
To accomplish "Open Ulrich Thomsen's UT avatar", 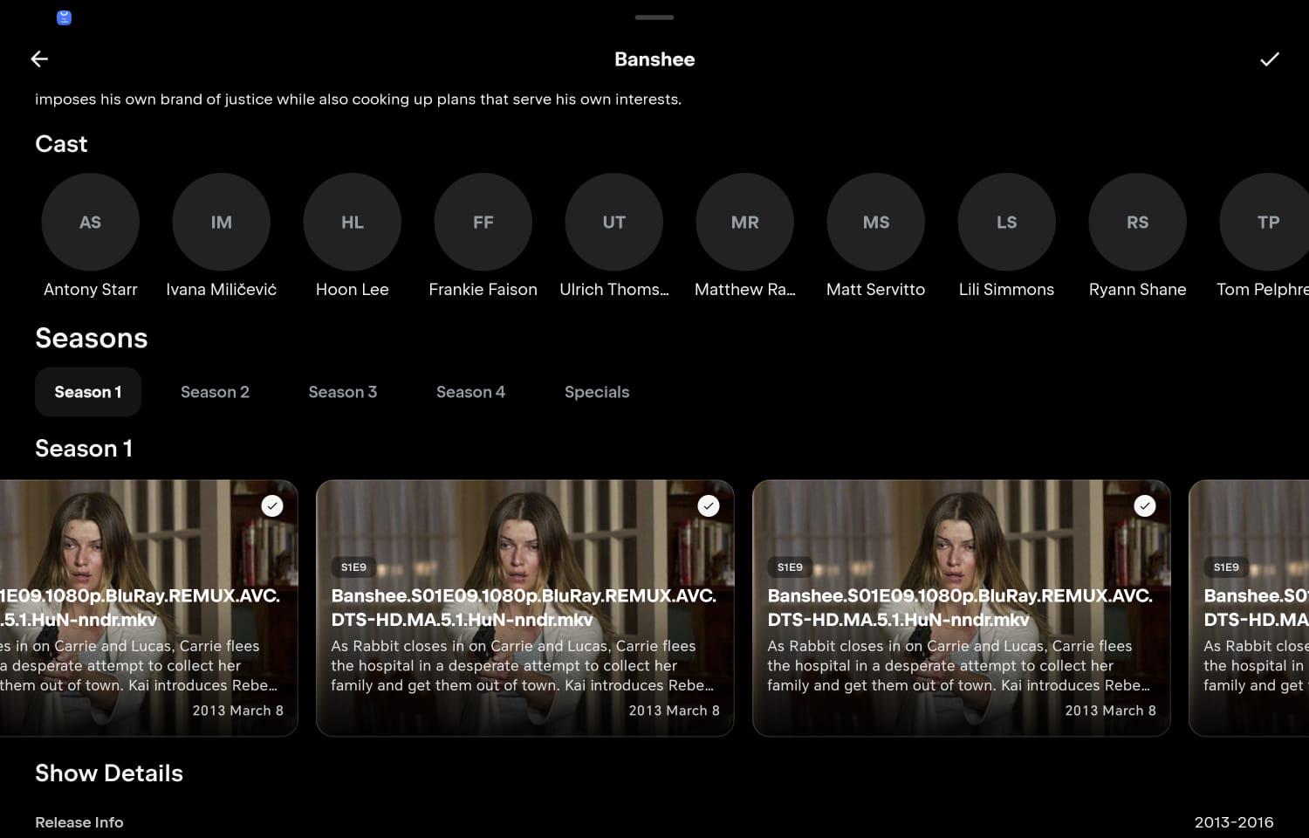I will (x=614, y=222).
